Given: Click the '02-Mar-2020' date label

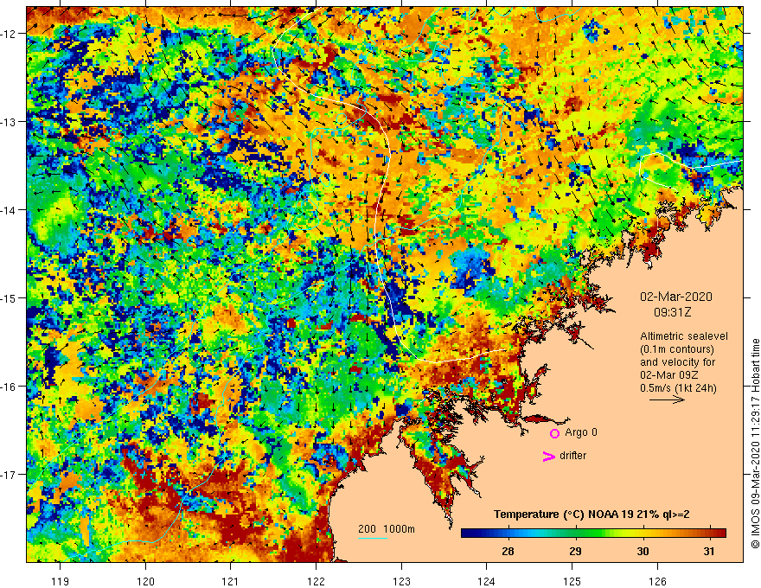Looking at the screenshot, I should pos(676,297).
